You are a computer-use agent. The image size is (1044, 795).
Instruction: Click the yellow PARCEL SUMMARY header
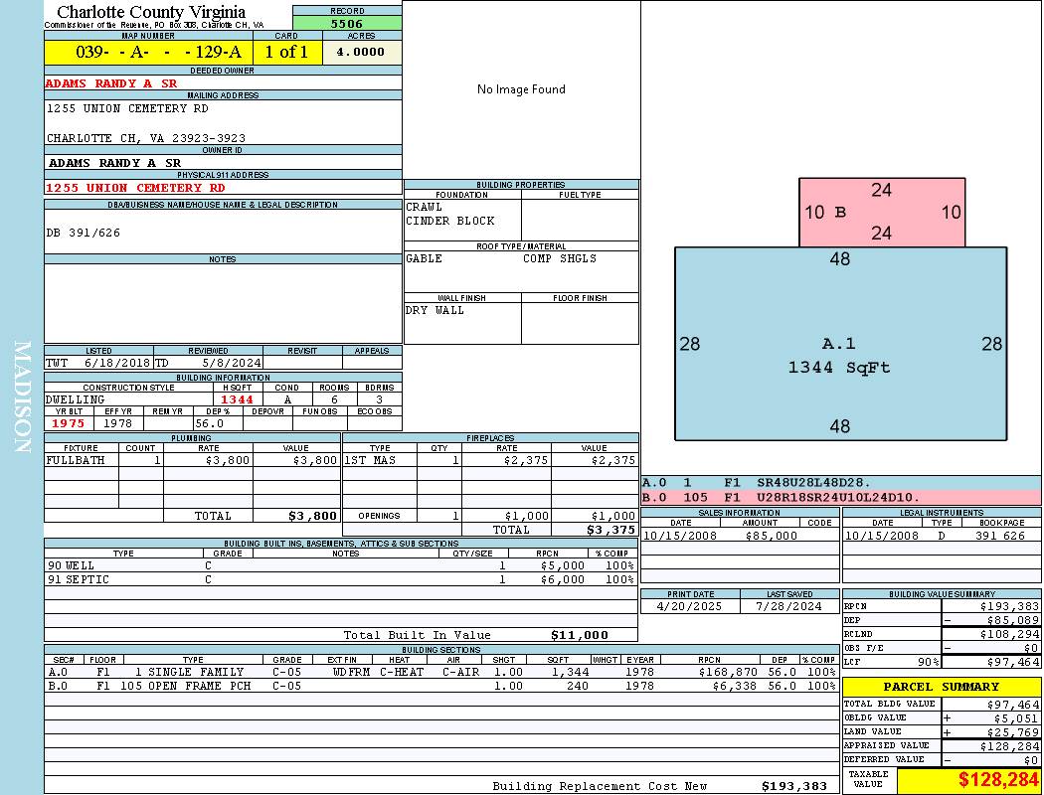click(941, 687)
